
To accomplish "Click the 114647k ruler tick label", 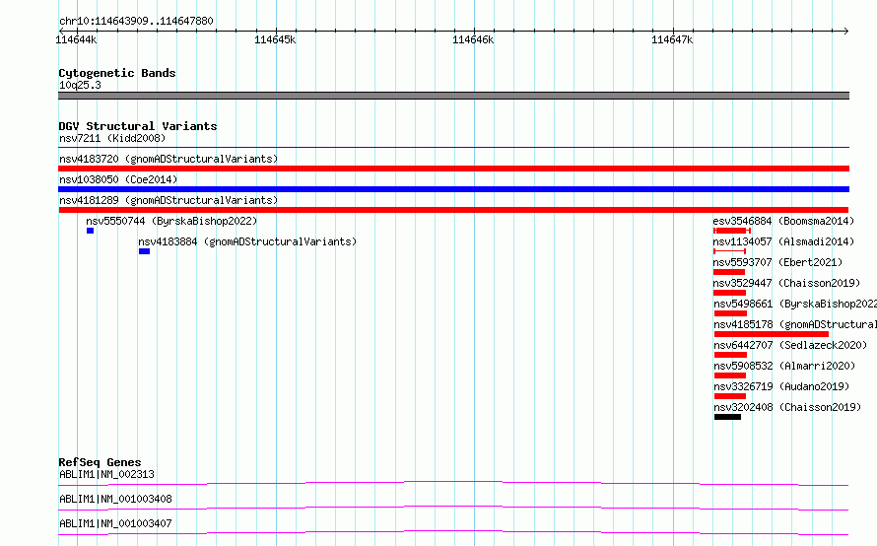I will point(672,39).
